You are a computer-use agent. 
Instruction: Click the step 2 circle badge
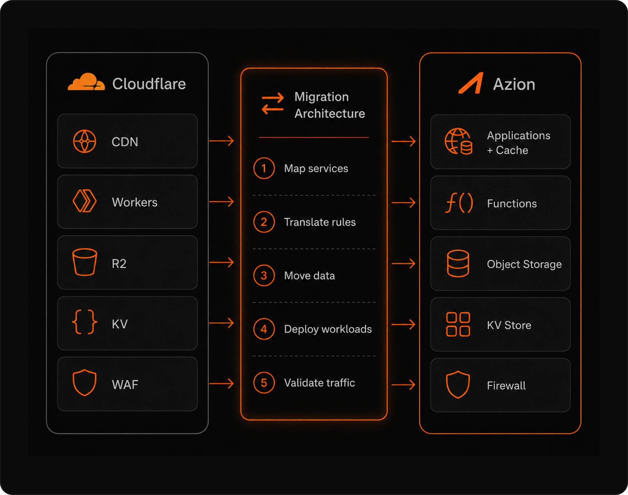click(x=264, y=222)
